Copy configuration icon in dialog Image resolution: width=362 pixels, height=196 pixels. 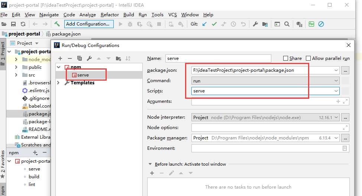pos(80,58)
